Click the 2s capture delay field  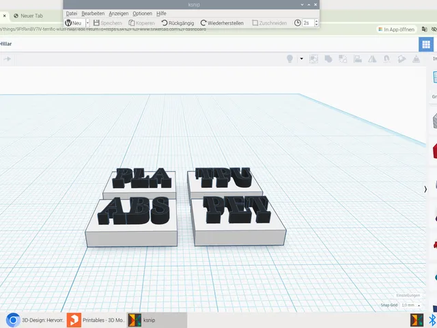coord(309,23)
